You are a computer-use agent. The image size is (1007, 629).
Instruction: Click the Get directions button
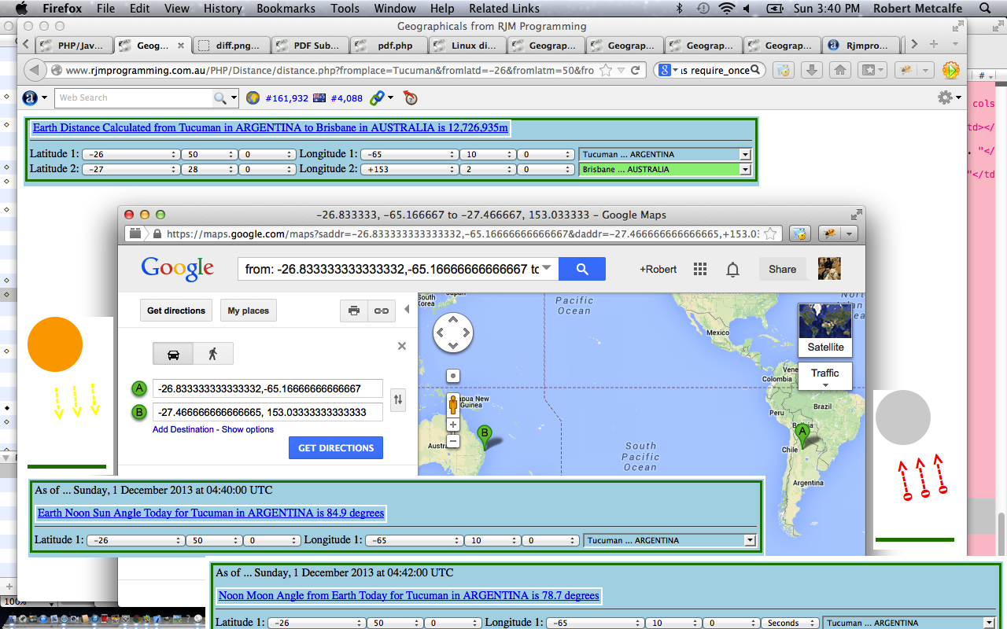[176, 311]
